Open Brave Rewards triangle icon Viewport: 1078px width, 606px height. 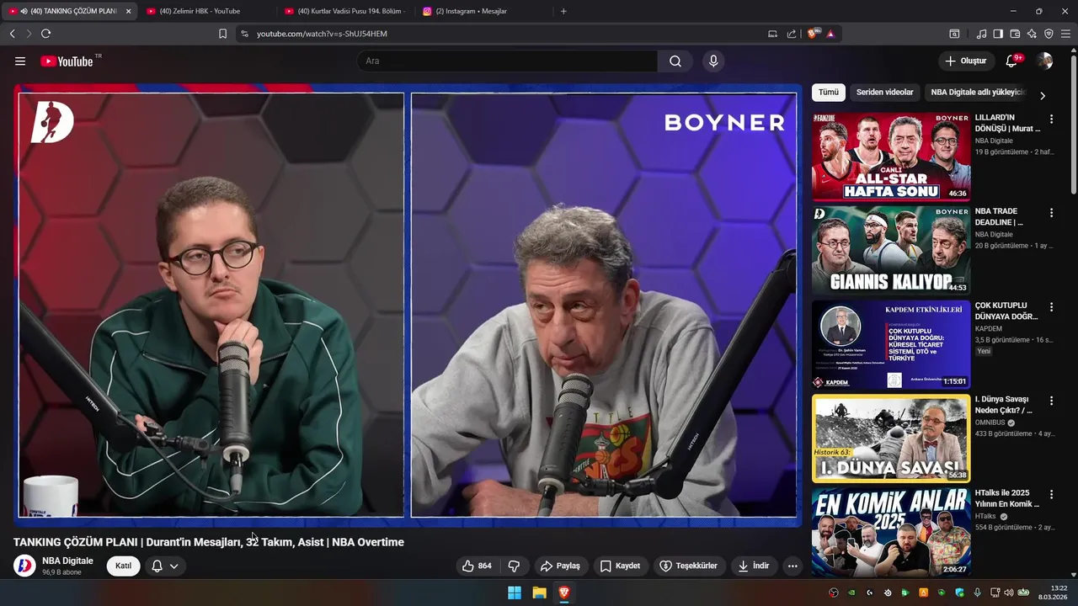point(830,34)
